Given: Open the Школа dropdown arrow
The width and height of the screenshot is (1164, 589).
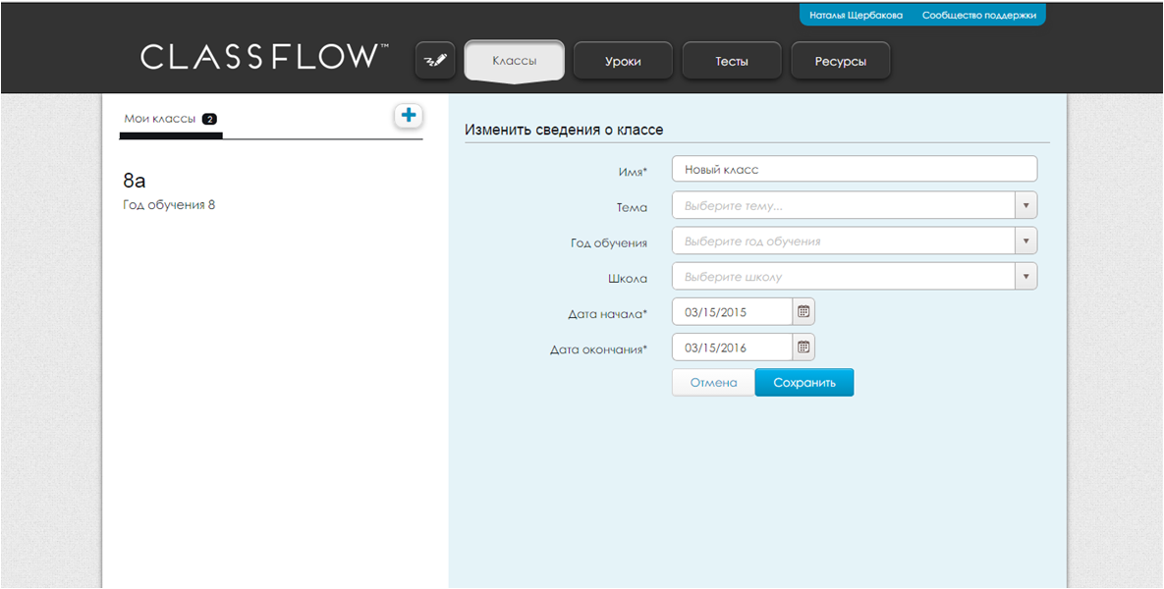Looking at the screenshot, I should [x=1026, y=276].
